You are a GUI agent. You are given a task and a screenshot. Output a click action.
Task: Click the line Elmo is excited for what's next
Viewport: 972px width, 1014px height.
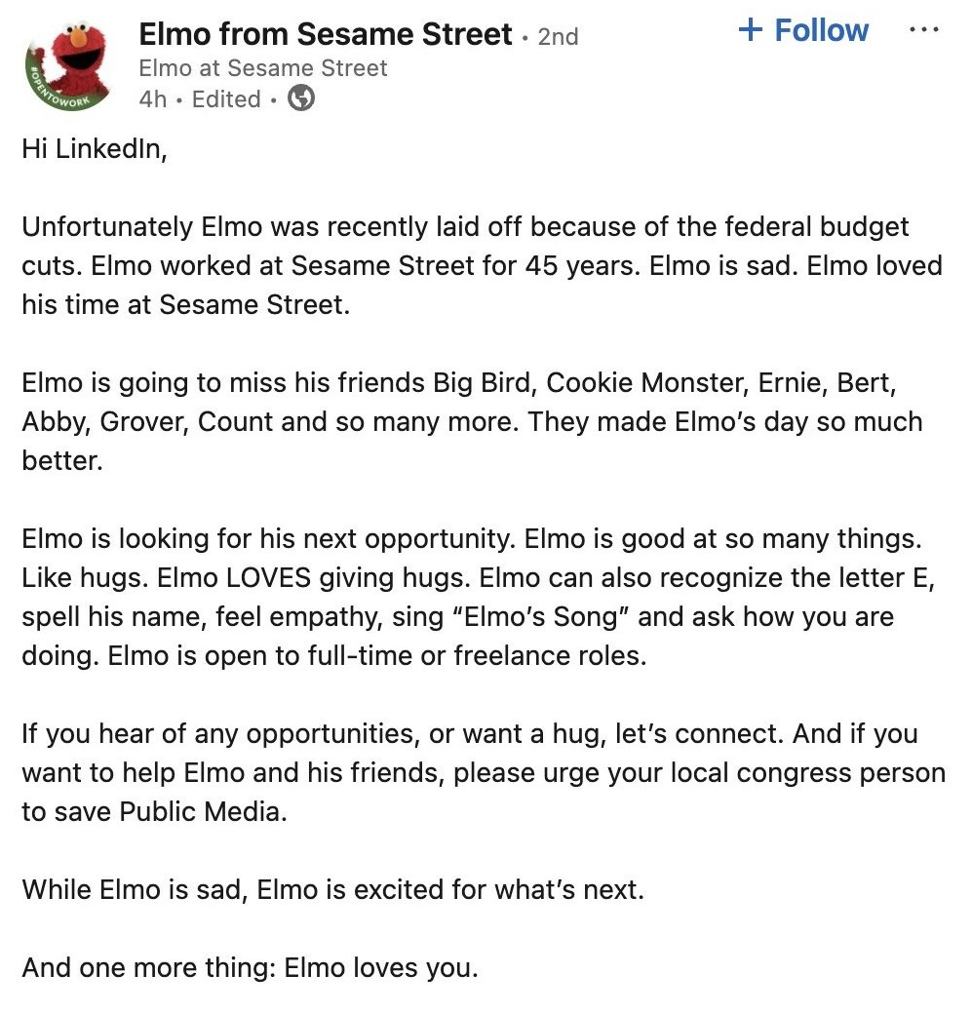[333, 890]
